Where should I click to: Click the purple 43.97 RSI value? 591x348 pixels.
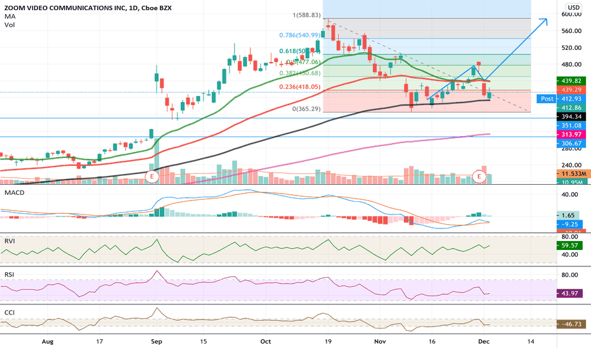coord(569,293)
